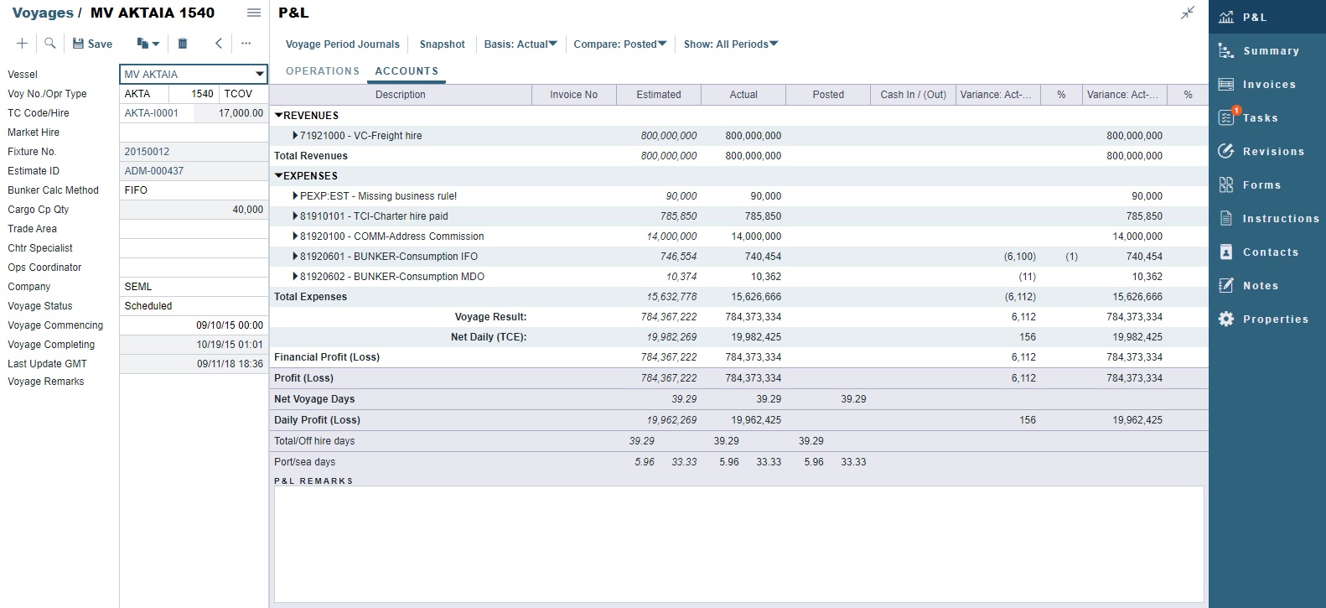Viewport: 1326px width, 608px height.
Task: Open the Basis: Actual dropdown
Action: (x=521, y=44)
